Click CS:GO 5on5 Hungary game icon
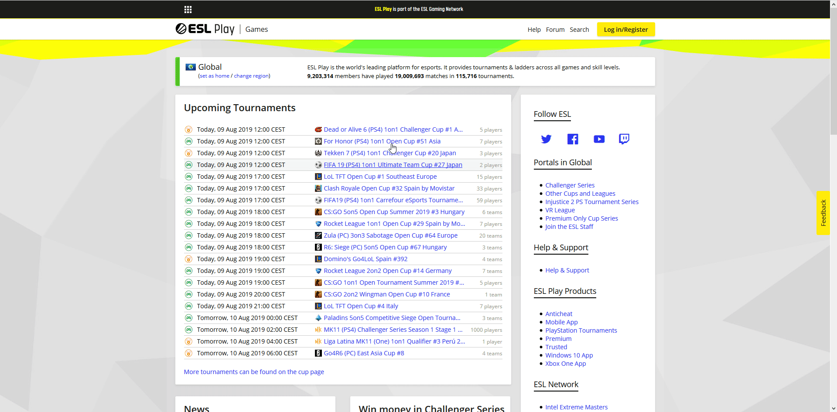The image size is (837, 412). [318, 212]
